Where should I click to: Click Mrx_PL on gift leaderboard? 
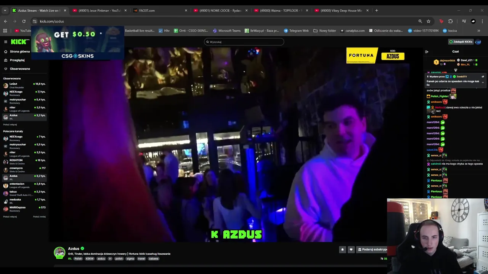tap(465, 64)
